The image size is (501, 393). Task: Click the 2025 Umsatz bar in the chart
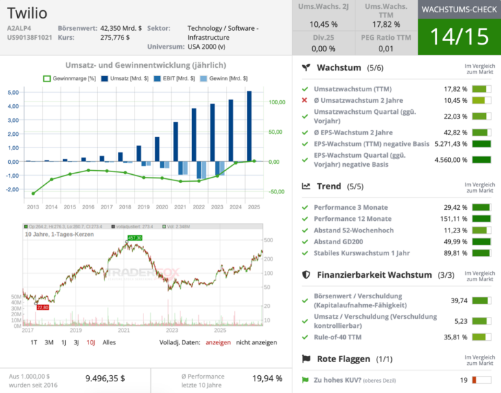(x=249, y=126)
